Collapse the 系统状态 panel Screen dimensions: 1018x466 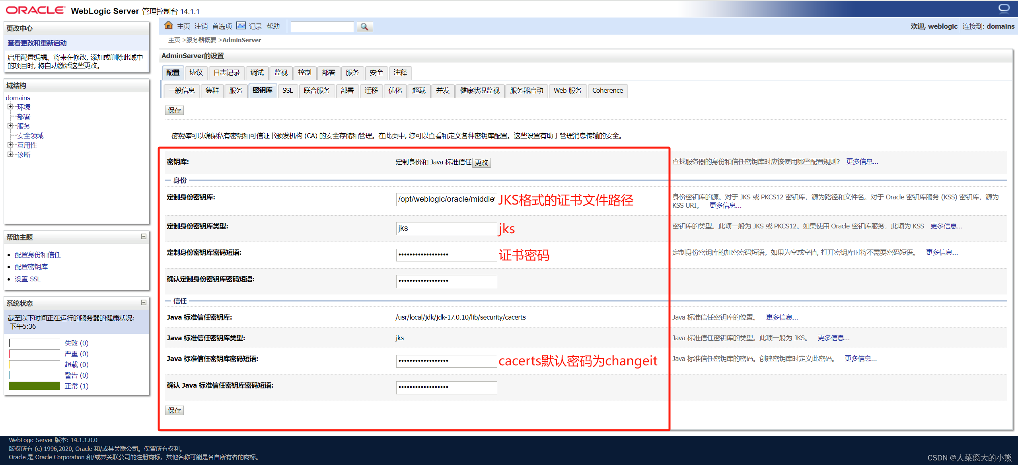pos(144,302)
